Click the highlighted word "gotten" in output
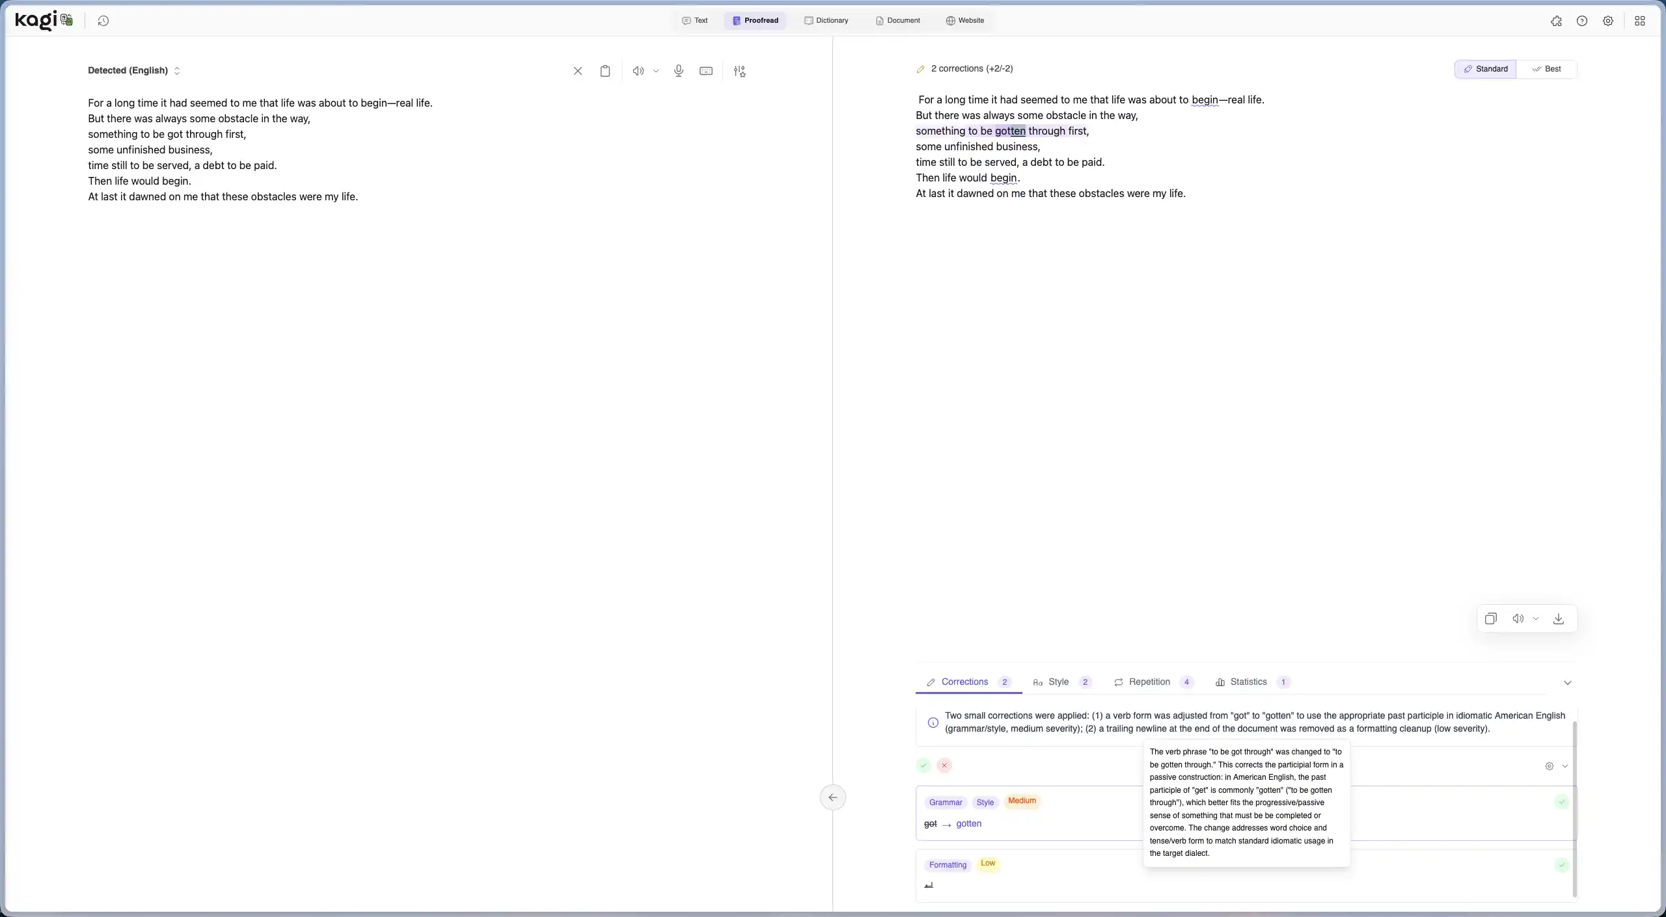Image resolution: width=1666 pixels, height=917 pixels. (1009, 131)
